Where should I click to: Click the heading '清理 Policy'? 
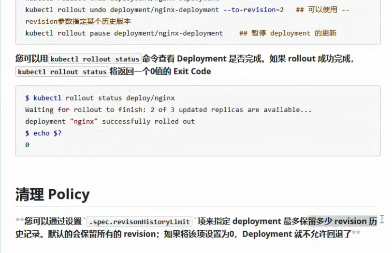coord(53,194)
